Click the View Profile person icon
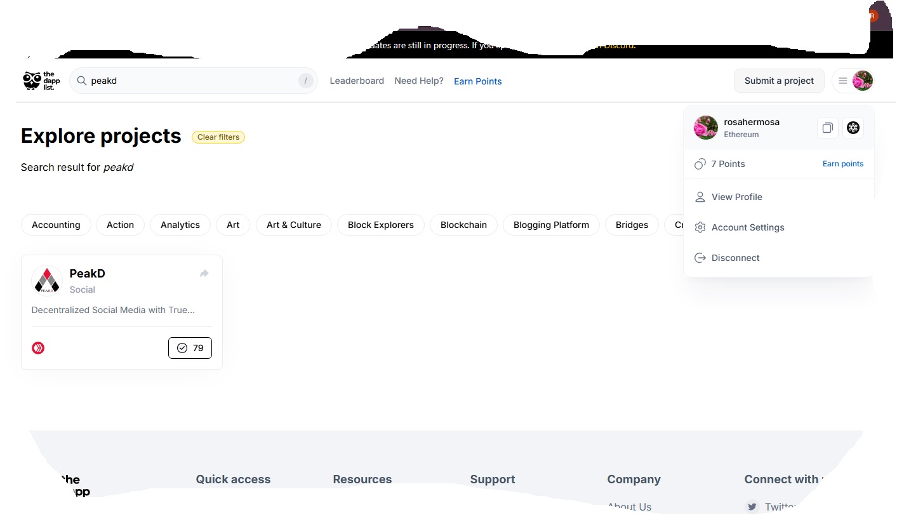Screen dimensions: 897x515 click(700, 197)
